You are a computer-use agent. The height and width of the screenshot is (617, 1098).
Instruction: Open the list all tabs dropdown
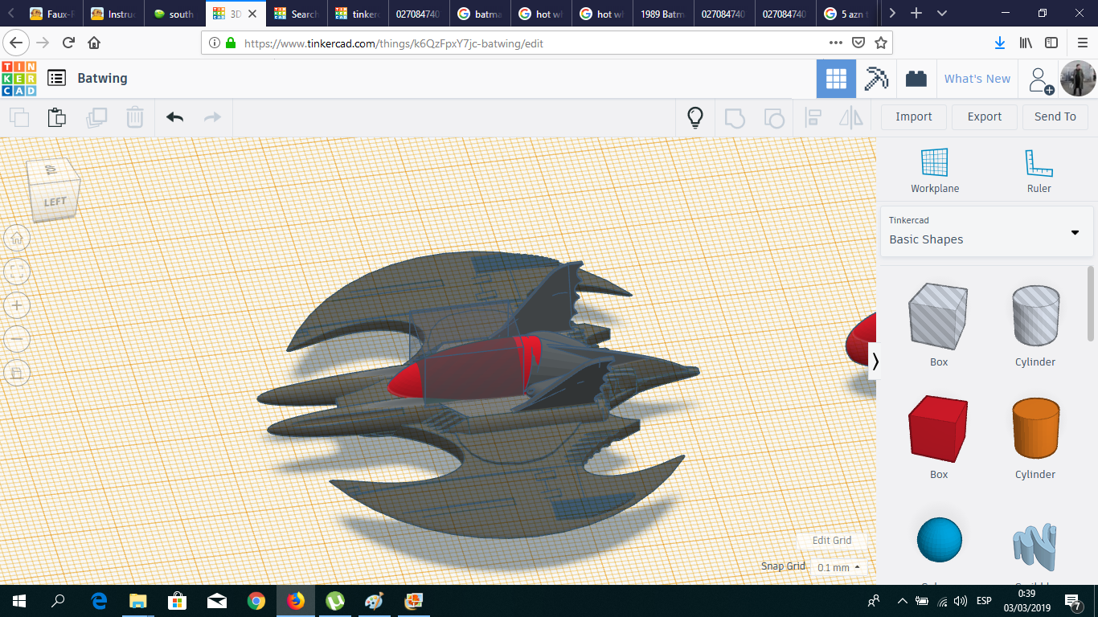[942, 13]
